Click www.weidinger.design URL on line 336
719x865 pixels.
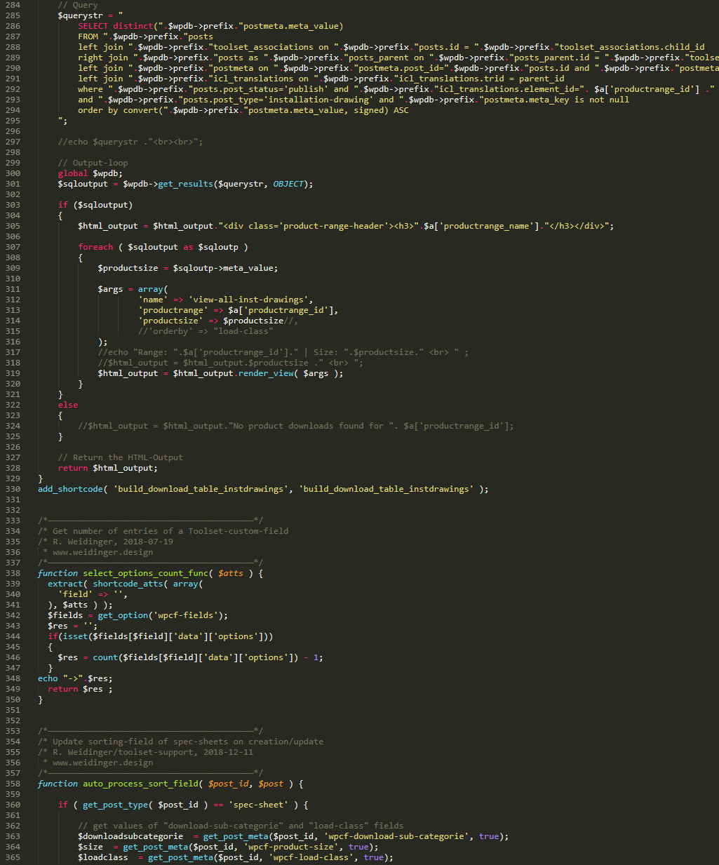click(102, 552)
